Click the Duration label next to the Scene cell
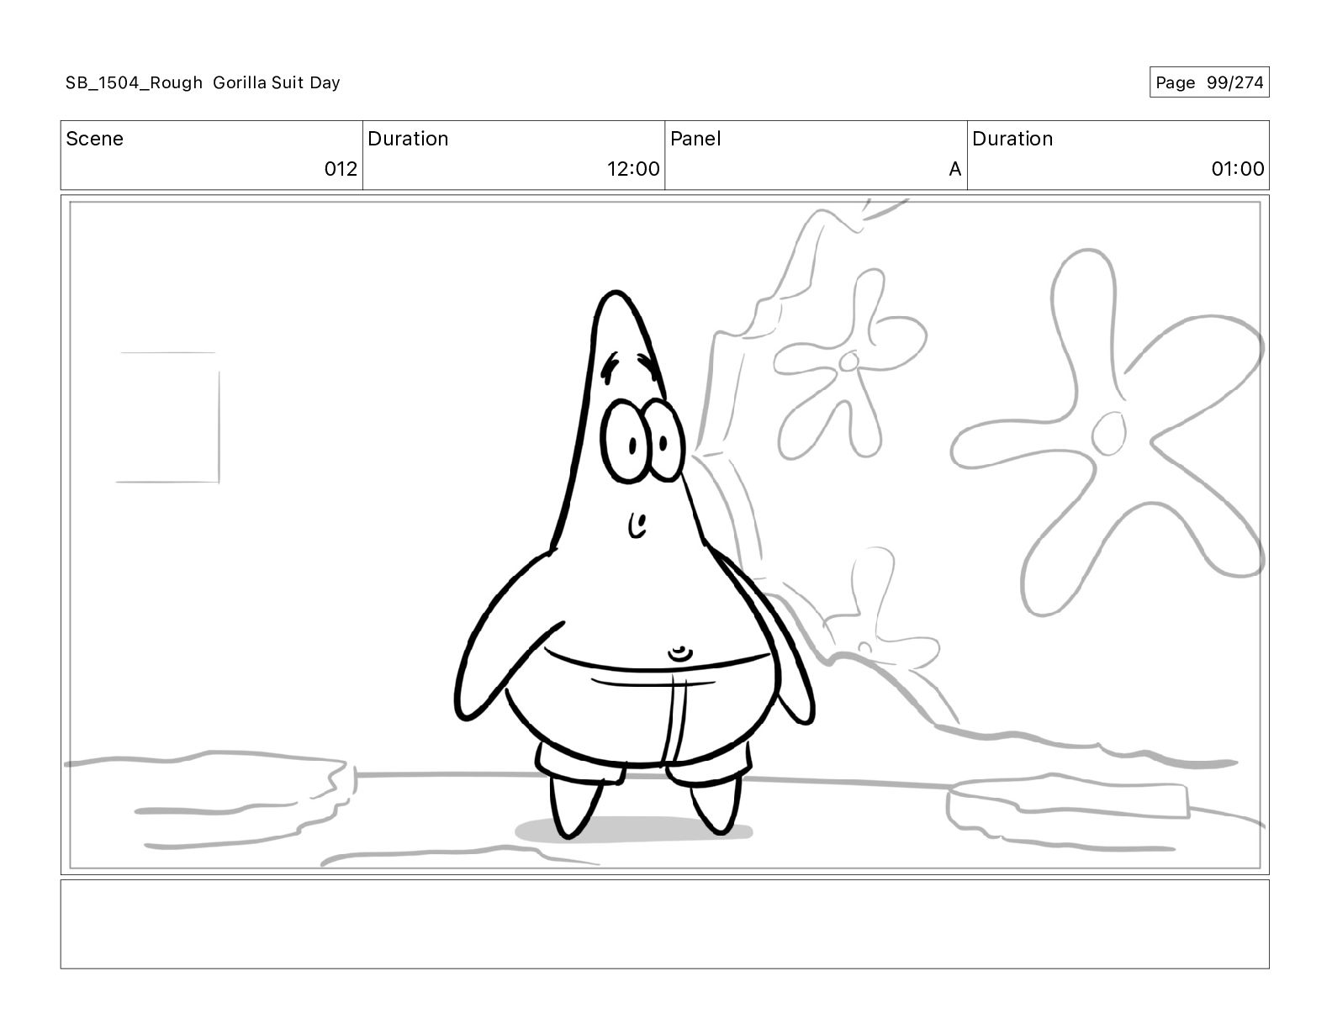This screenshot has height=1029, width=1332. click(x=408, y=139)
